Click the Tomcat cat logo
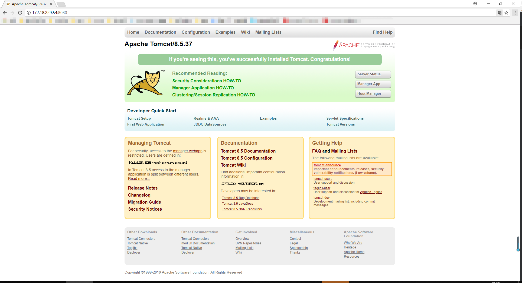Screen dimensions: 522x283 (x=146, y=83)
